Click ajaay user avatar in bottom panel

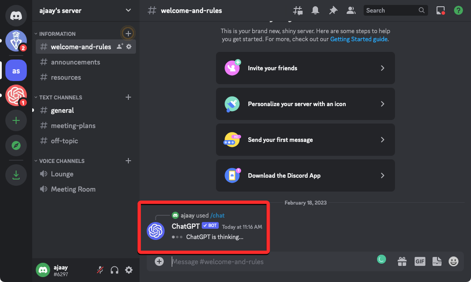tap(43, 270)
